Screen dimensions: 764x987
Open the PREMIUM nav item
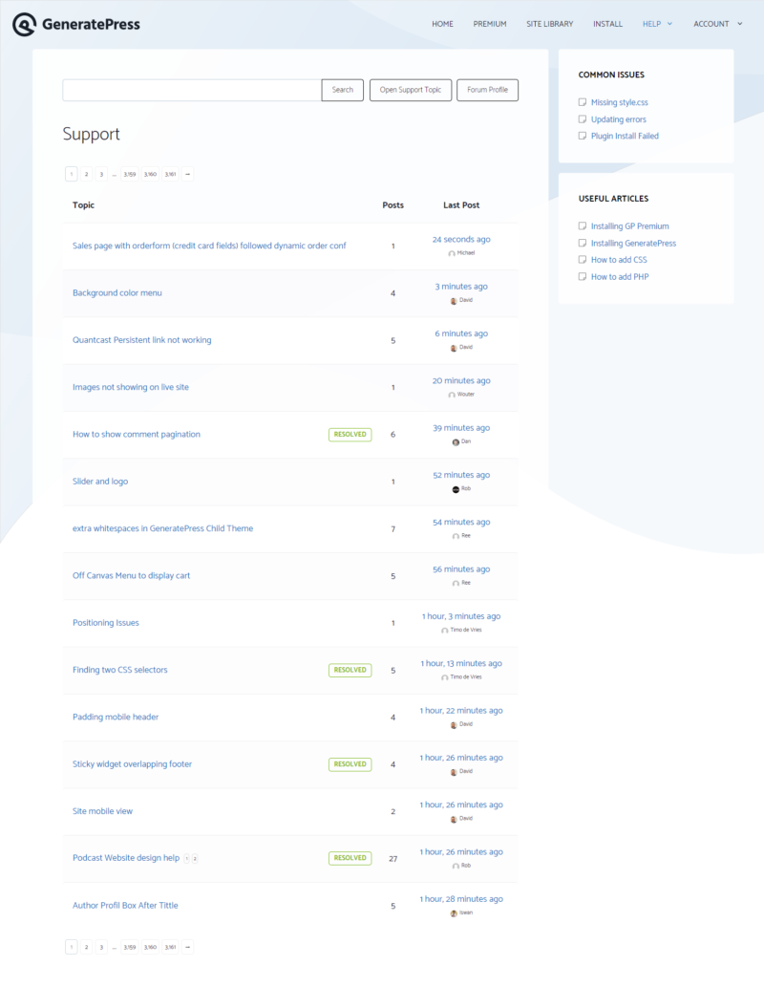click(490, 24)
